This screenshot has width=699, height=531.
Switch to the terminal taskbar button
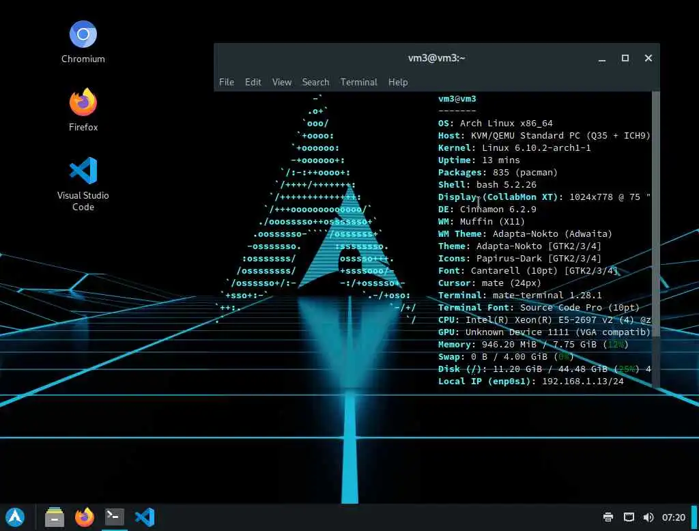point(114,517)
